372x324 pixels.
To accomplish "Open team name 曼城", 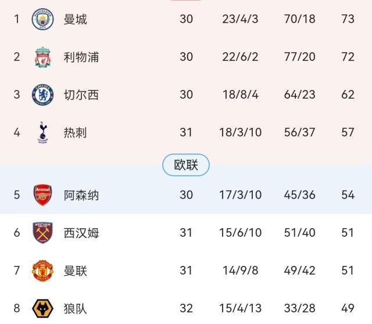I will [x=76, y=19].
